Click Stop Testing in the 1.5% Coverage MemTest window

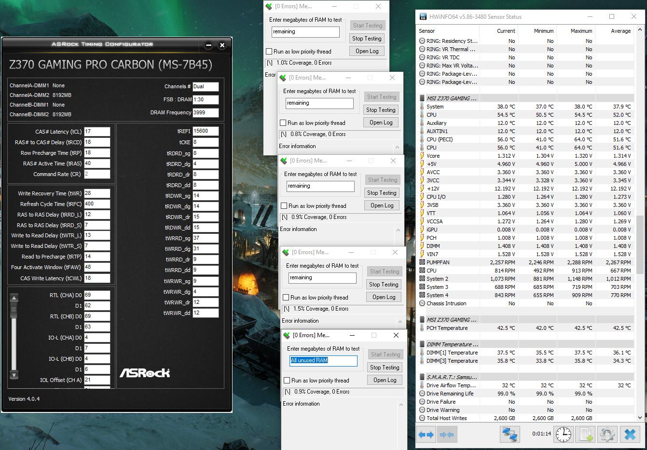(384, 285)
